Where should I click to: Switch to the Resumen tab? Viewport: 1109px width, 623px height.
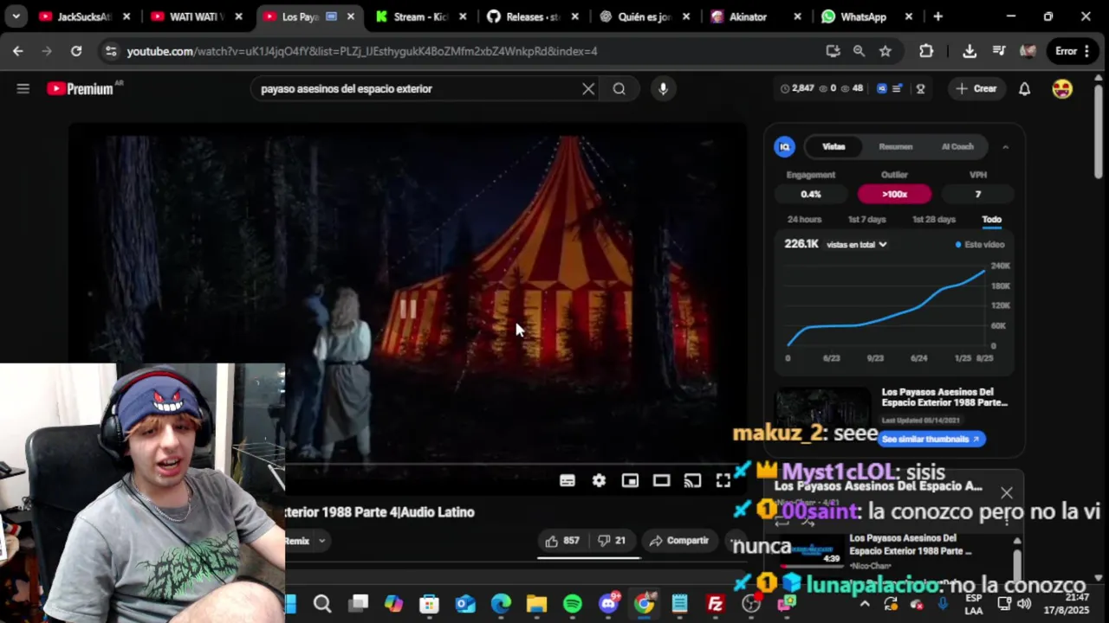(895, 147)
